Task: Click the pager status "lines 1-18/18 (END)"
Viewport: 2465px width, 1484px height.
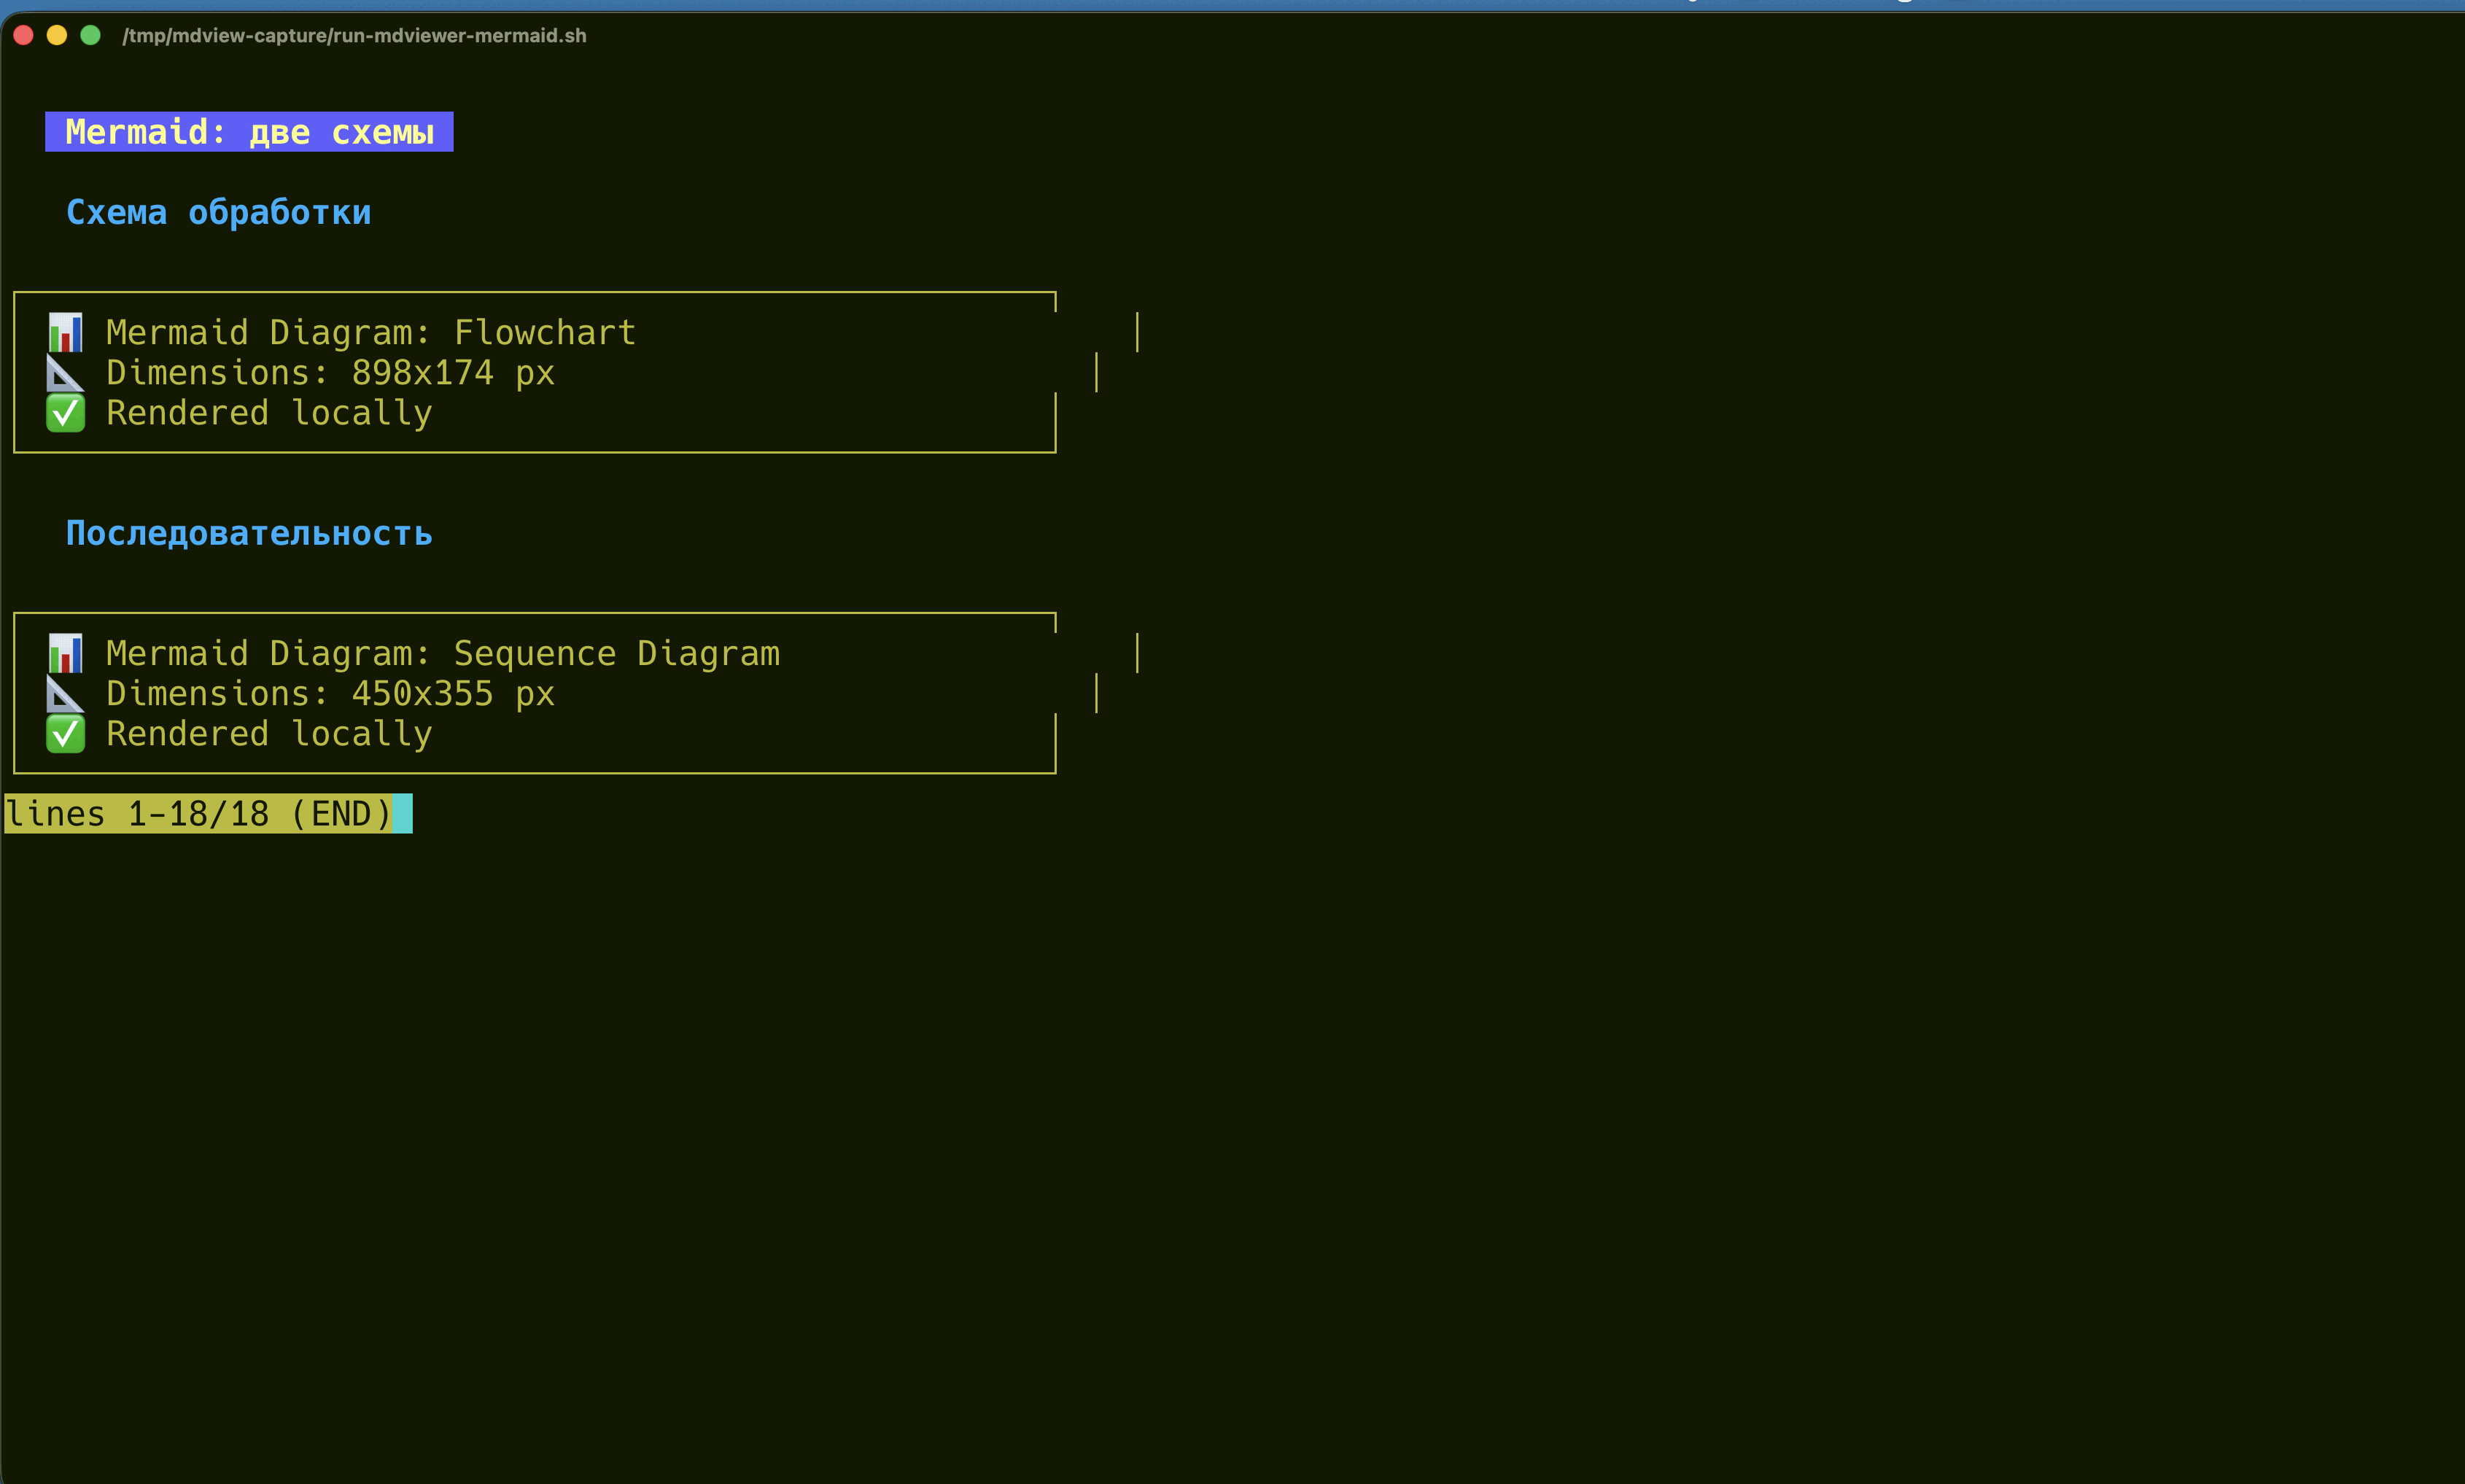Action: pos(199,814)
